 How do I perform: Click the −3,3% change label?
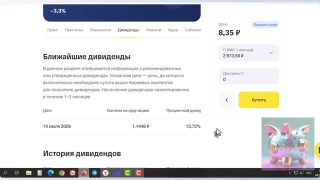coord(58,11)
